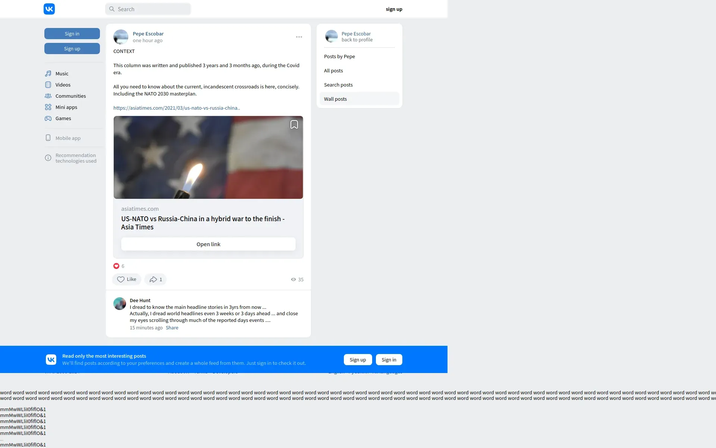The width and height of the screenshot is (716, 448).
Task: Open Games icon in sidebar
Action: 48,118
